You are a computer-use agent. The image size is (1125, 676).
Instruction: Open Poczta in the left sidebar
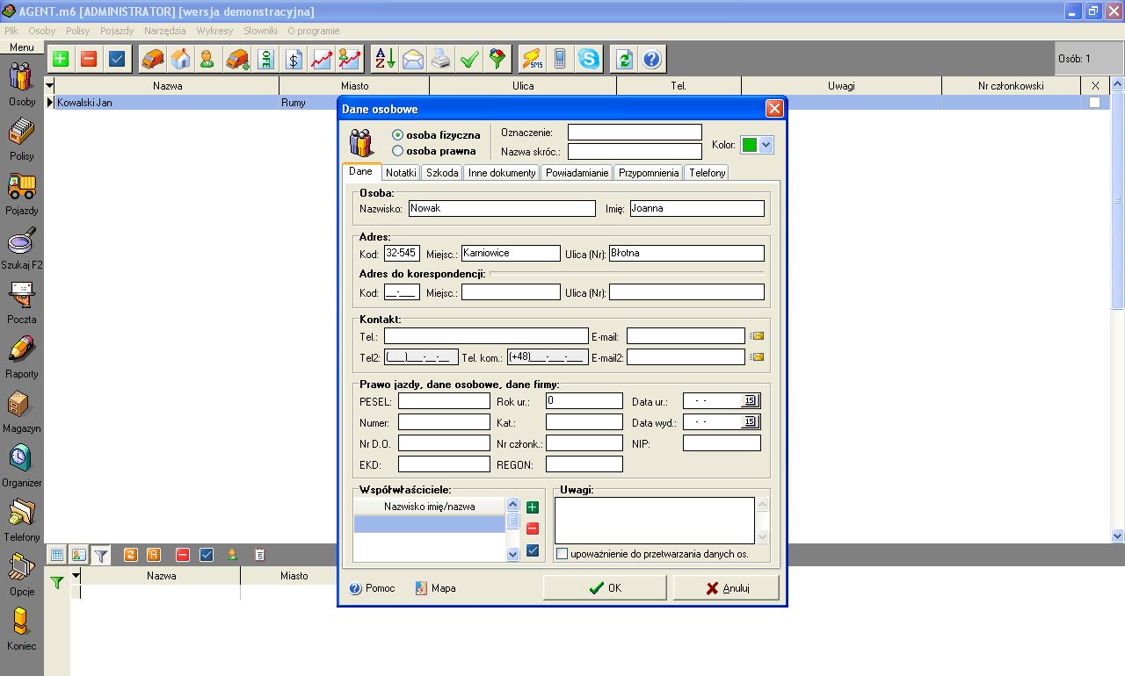coord(22,302)
